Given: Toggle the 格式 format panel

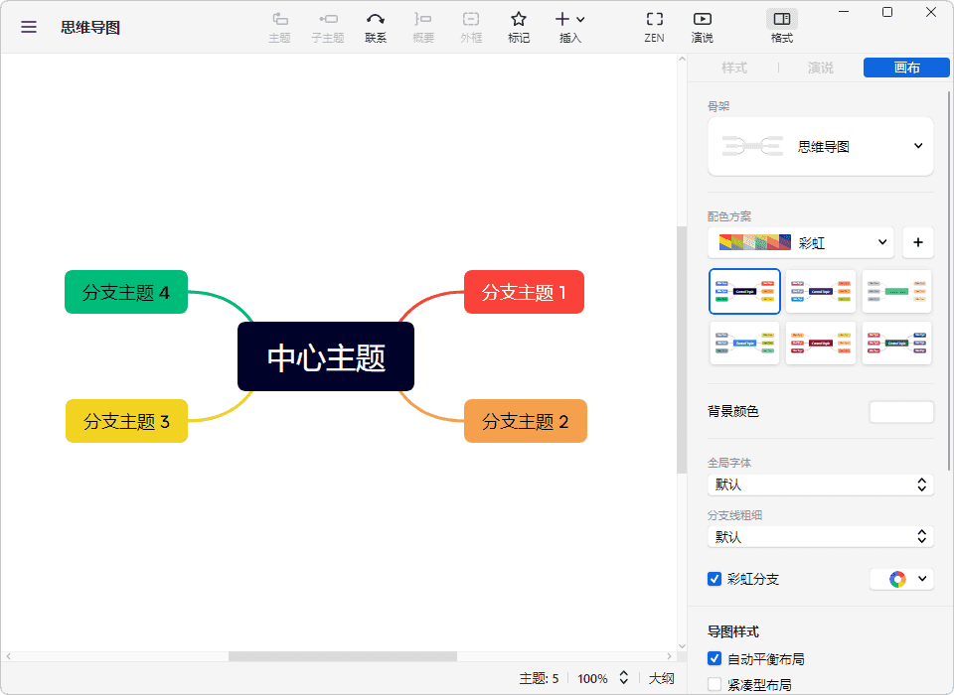Looking at the screenshot, I should coord(782,28).
